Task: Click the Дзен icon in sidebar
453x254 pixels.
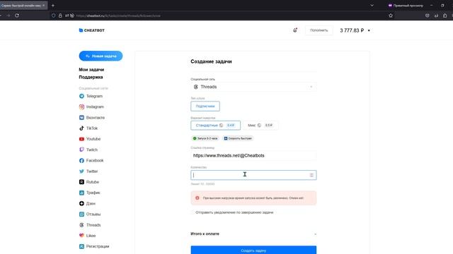Action: (81, 203)
